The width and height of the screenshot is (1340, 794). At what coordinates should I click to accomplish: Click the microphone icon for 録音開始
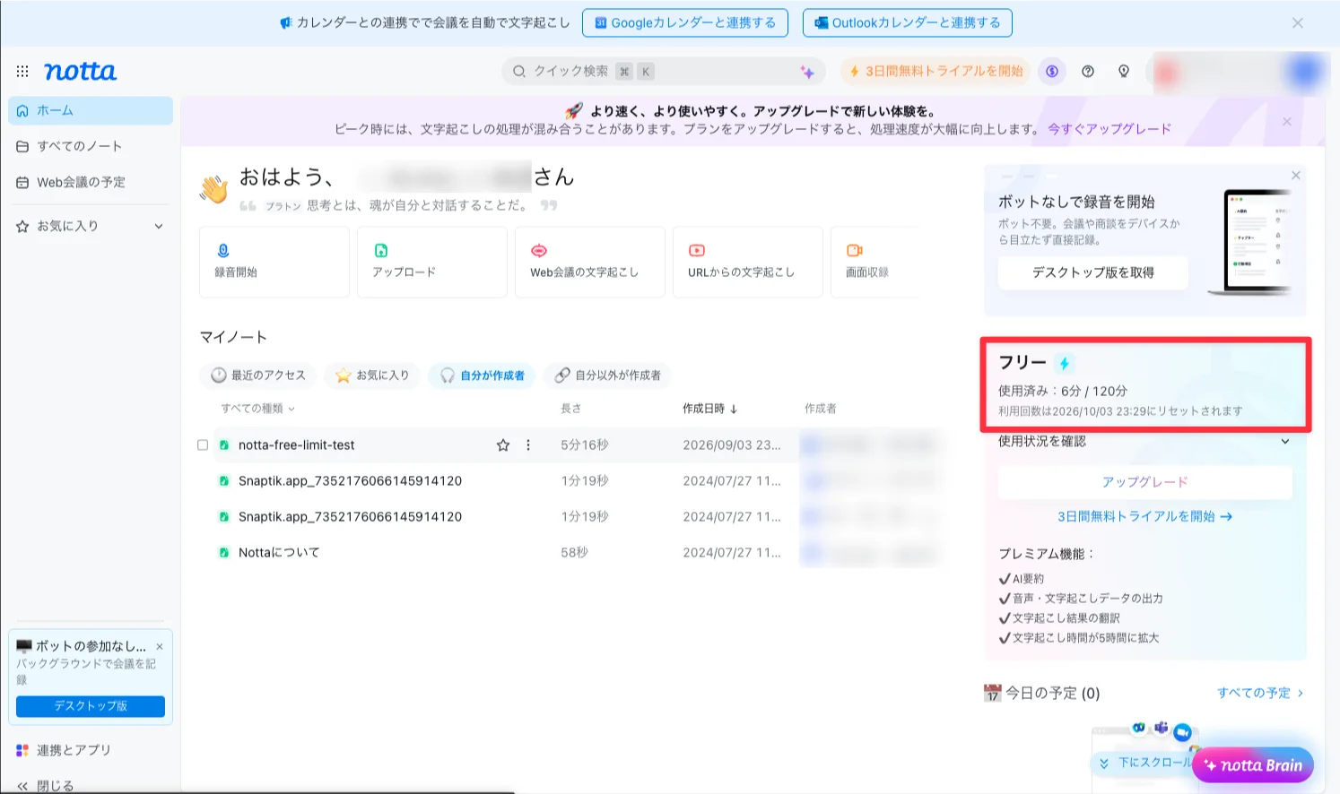click(223, 251)
